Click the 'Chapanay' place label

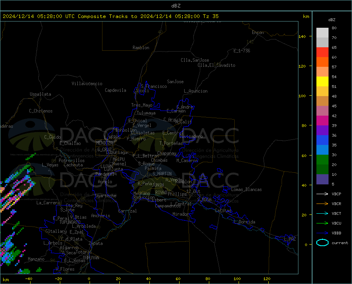click(167, 153)
